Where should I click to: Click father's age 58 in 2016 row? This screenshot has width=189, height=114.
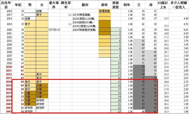(139, 11)
